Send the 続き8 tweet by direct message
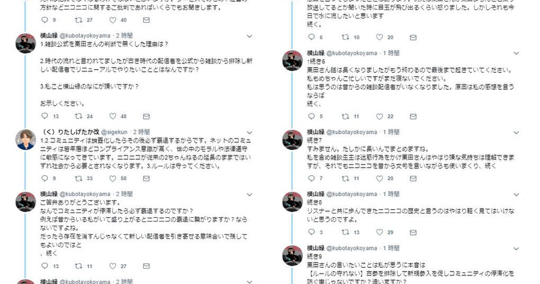Image resolution: width=540 pixels, height=284 pixels. point(413,233)
